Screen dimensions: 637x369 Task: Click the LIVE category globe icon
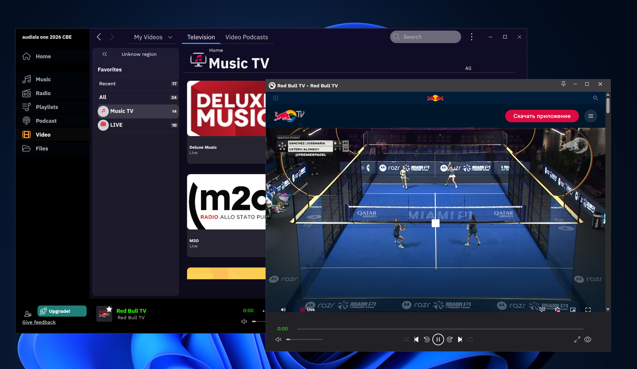(x=103, y=125)
